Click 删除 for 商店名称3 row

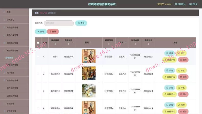pyautogui.click(x=183, y=94)
